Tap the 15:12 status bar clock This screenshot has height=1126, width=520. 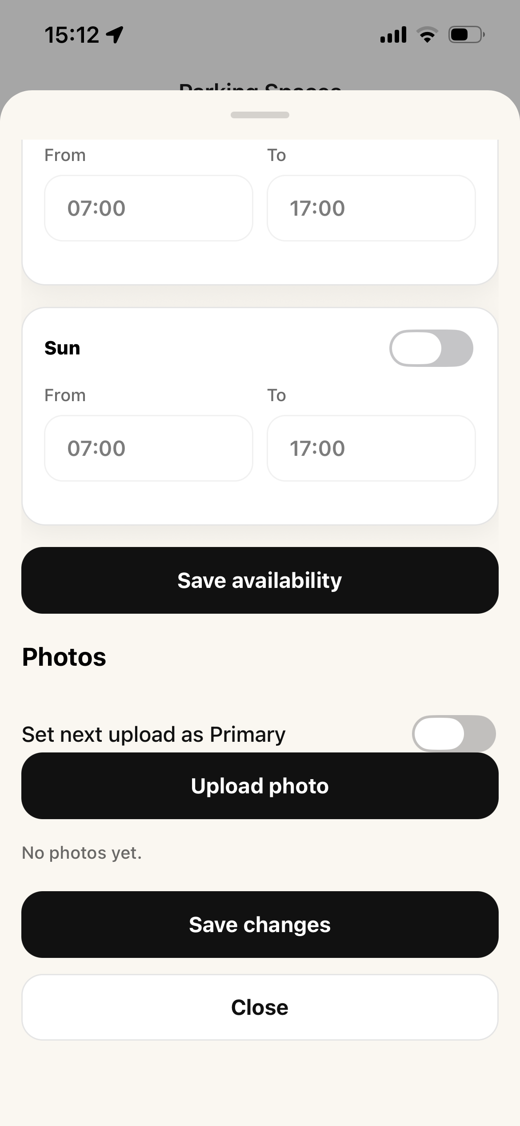click(x=72, y=35)
